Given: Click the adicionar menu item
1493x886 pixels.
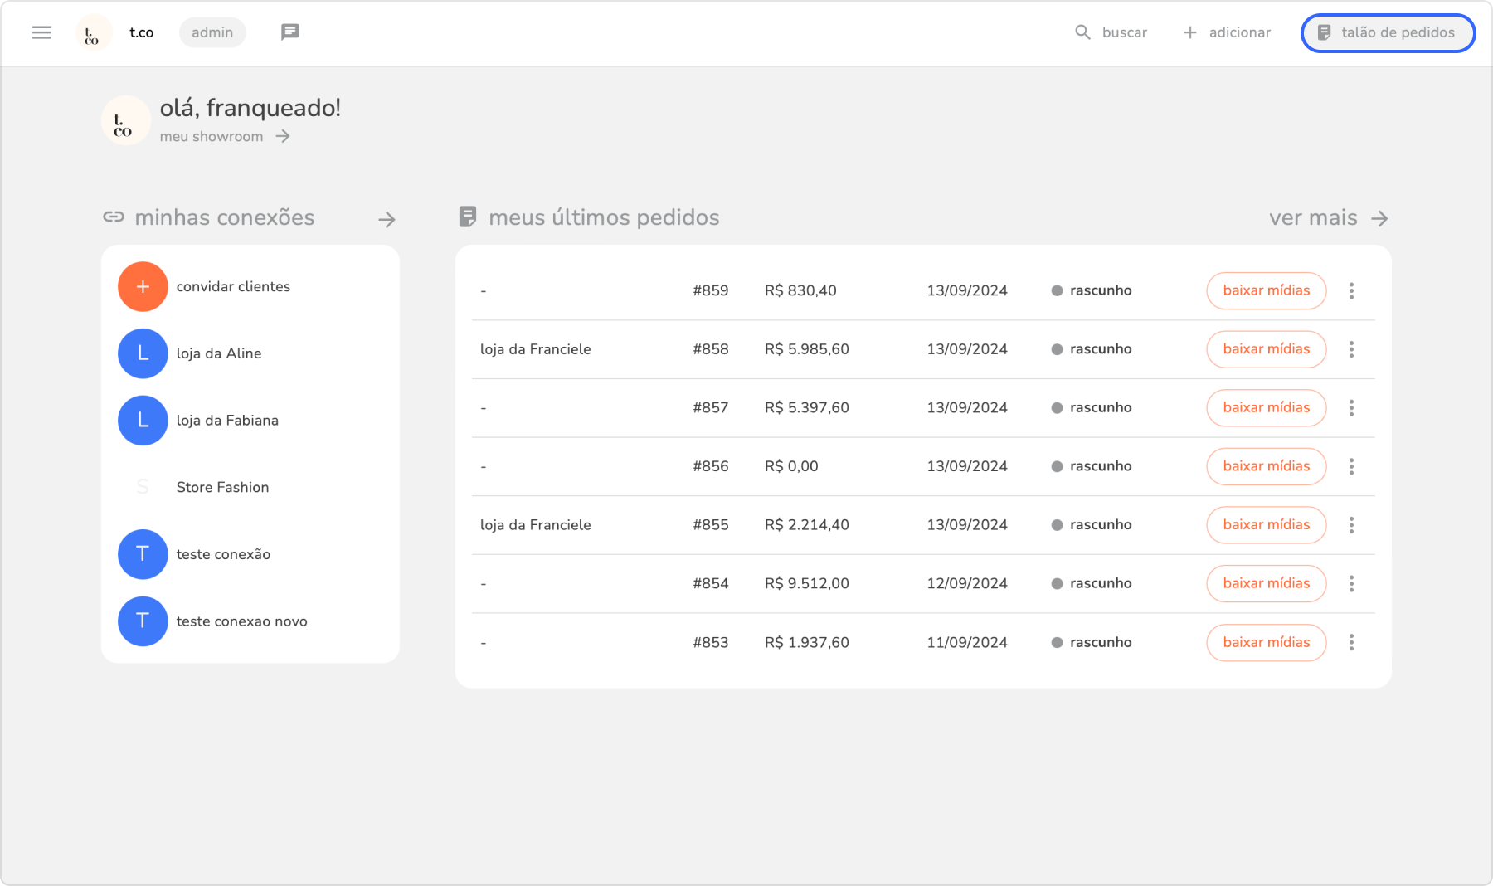Looking at the screenshot, I should tap(1227, 32).
